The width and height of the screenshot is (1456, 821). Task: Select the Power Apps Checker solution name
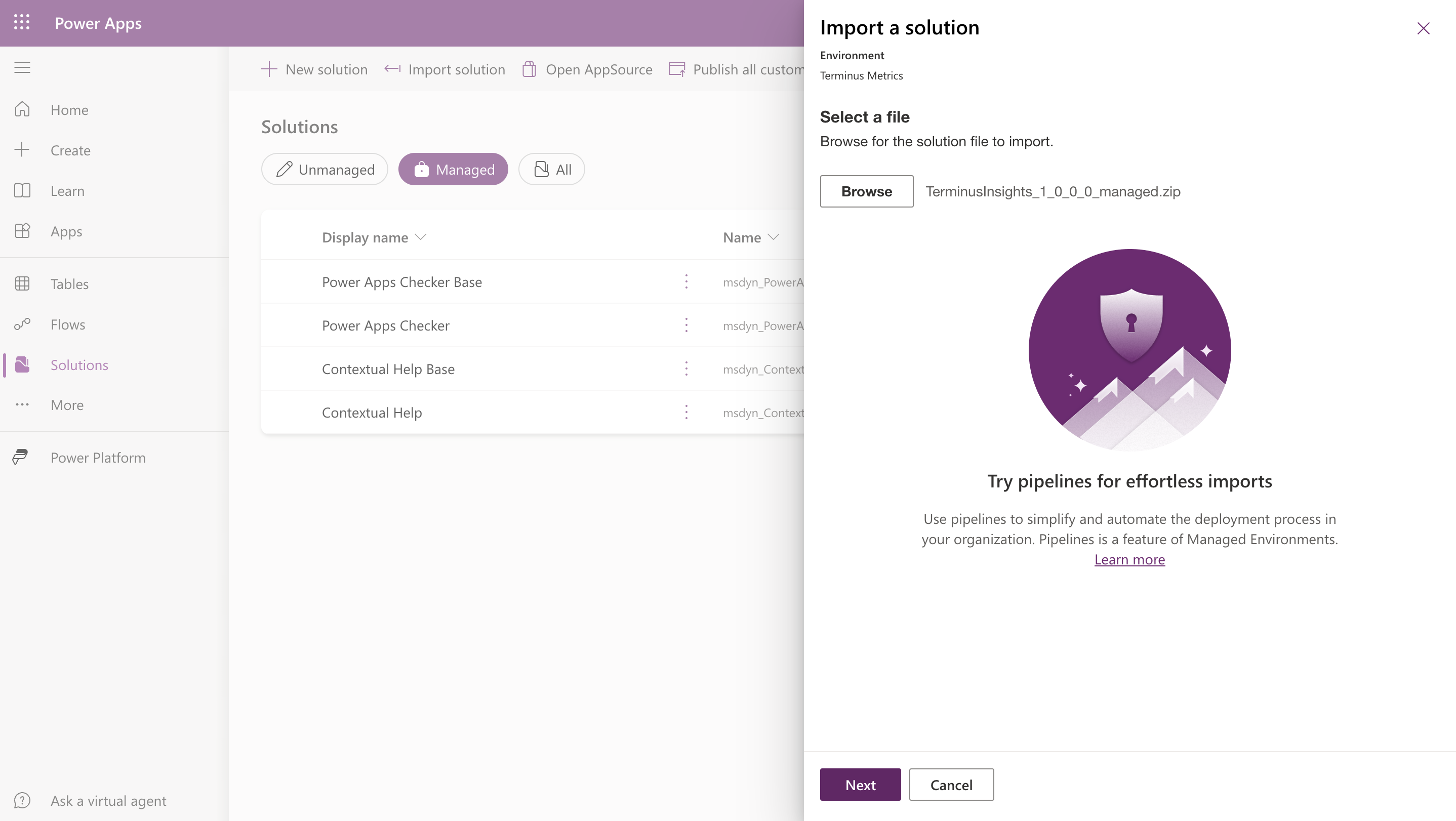coord(385,325)
